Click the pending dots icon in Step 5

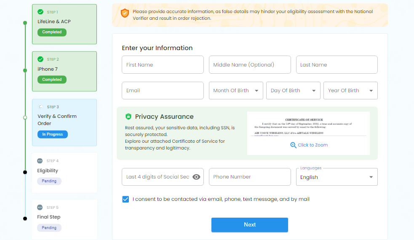[x=40, y=207]
